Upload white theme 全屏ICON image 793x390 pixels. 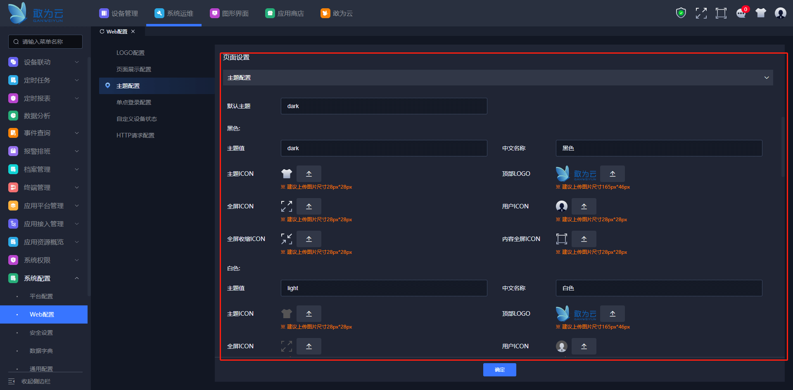tap(309, 346)
